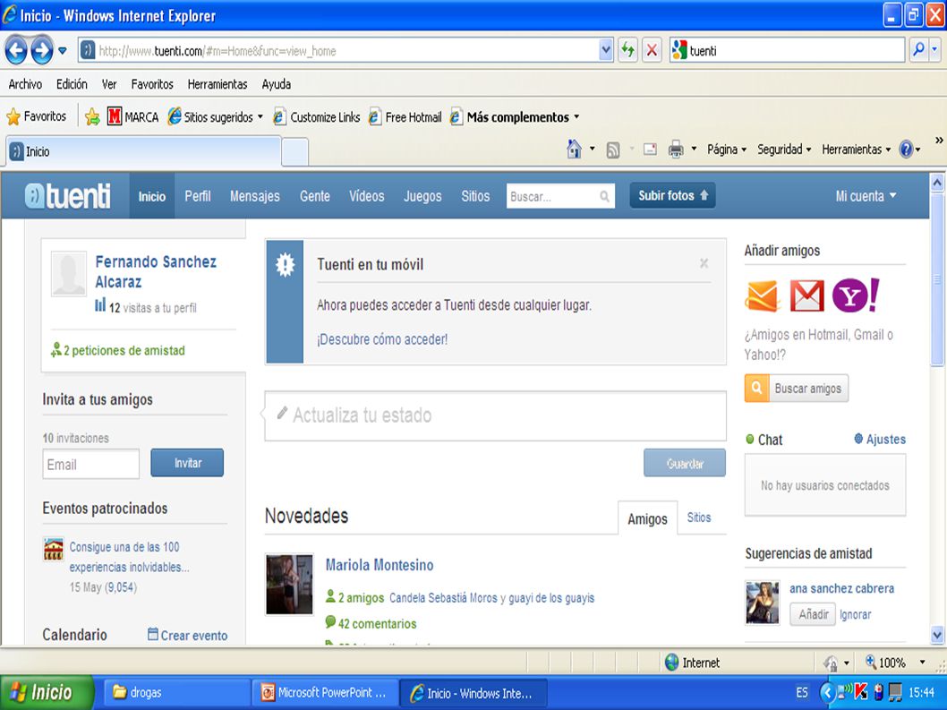Click the browser Forward arrow button
The image size is (947, 710).
point(42,50)
